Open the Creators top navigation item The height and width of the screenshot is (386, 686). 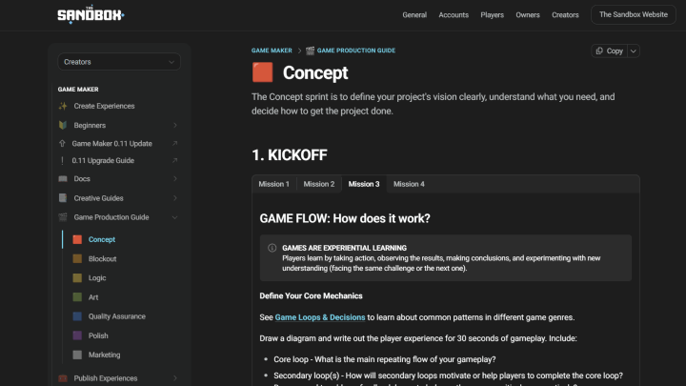[x=565, y=15]
